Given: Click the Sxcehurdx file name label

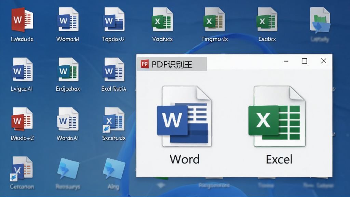Looking at the screenshot, I should [x=114, y=138].
